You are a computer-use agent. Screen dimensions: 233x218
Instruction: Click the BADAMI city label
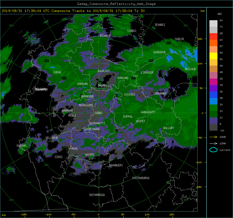pyautogui.click(x=103, y=86)
